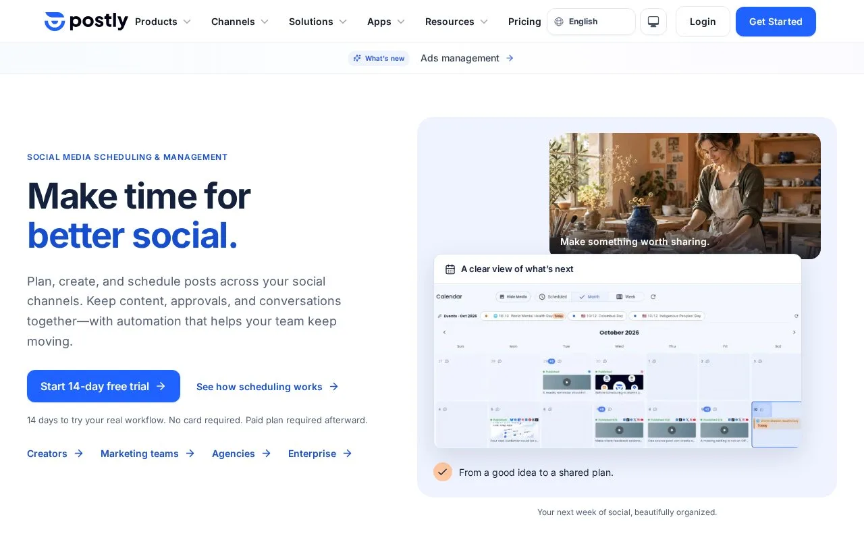Go to next month in calendar preview
864x540 pixels.
click(794, 332)
